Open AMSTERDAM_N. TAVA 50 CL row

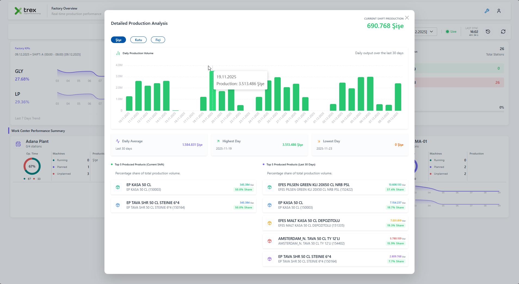click(x=335, y=241)
